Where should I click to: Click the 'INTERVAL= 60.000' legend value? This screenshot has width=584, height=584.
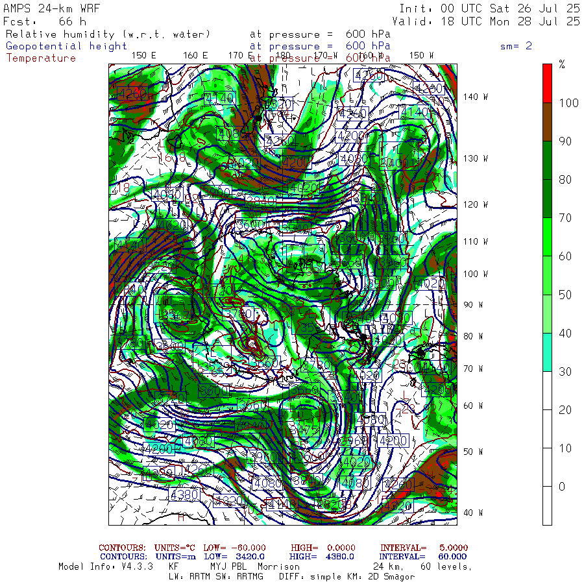tap(424, 557)
